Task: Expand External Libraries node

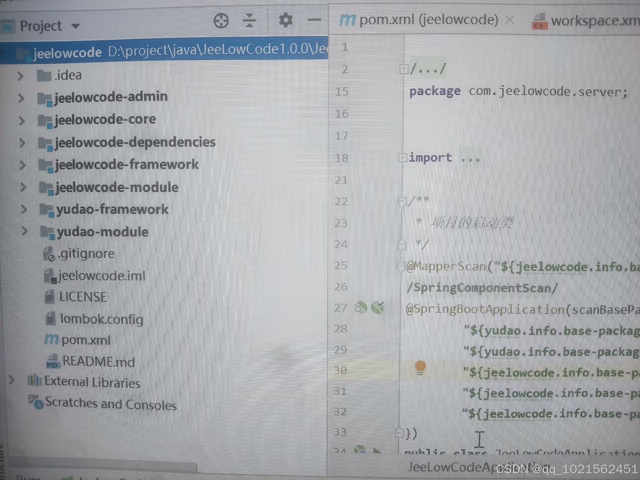Action: 12,380
